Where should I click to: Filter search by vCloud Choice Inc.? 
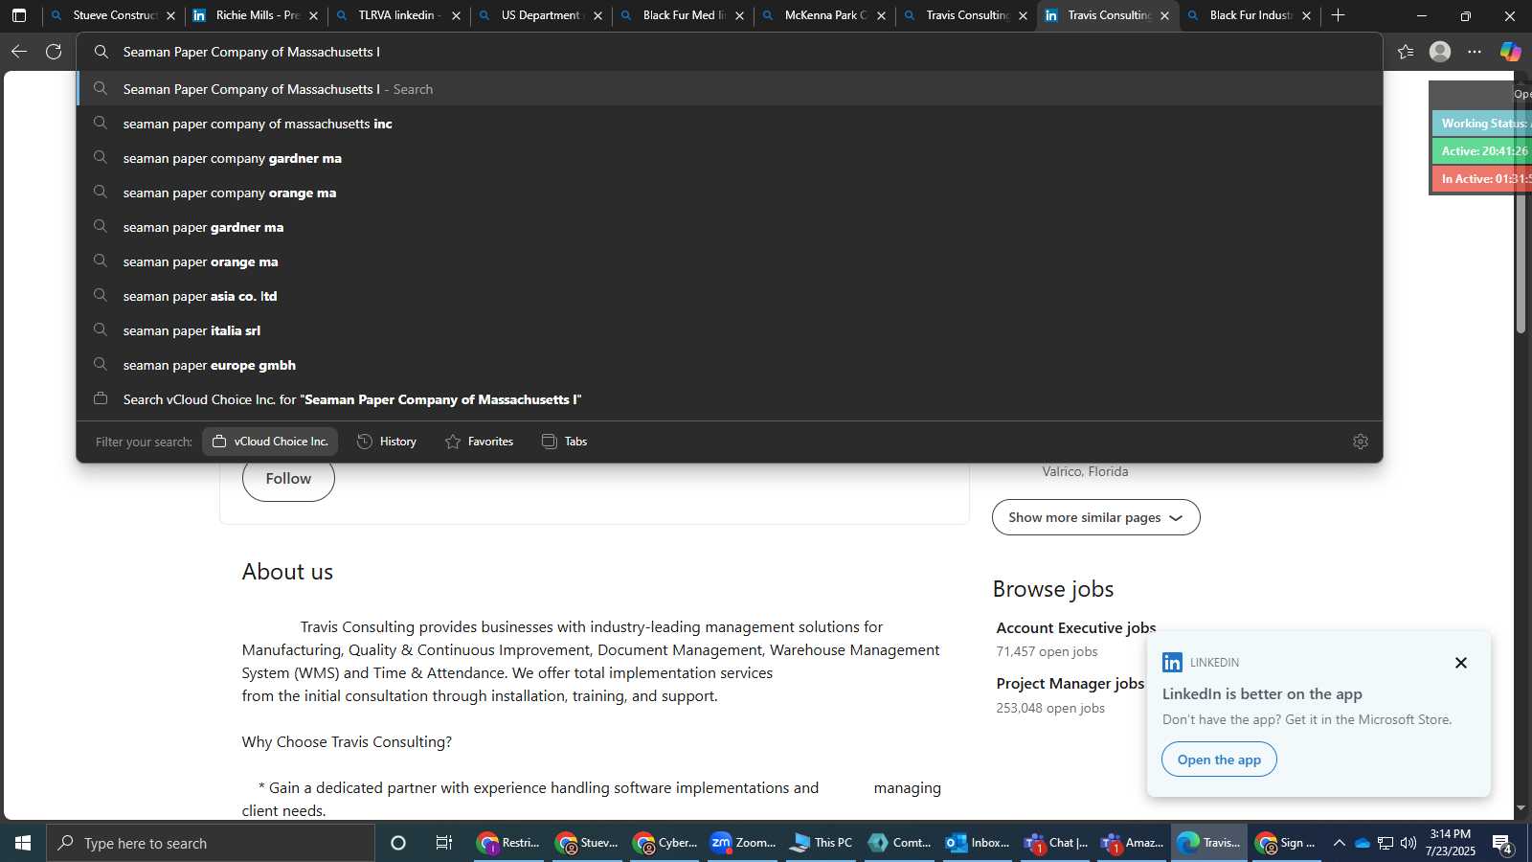click(270, 442)
